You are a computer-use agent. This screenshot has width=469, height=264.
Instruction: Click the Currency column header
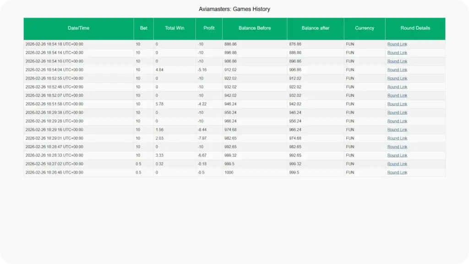tap(364, 28)
